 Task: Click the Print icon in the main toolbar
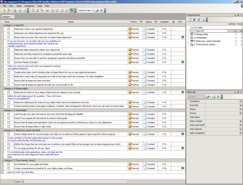click(x=20, y=11)
